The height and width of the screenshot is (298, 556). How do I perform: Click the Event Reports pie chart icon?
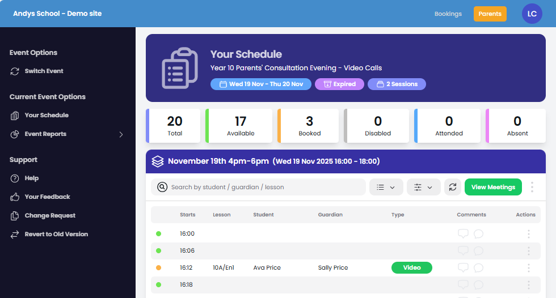pyautogui.click(x=15, y=134)
